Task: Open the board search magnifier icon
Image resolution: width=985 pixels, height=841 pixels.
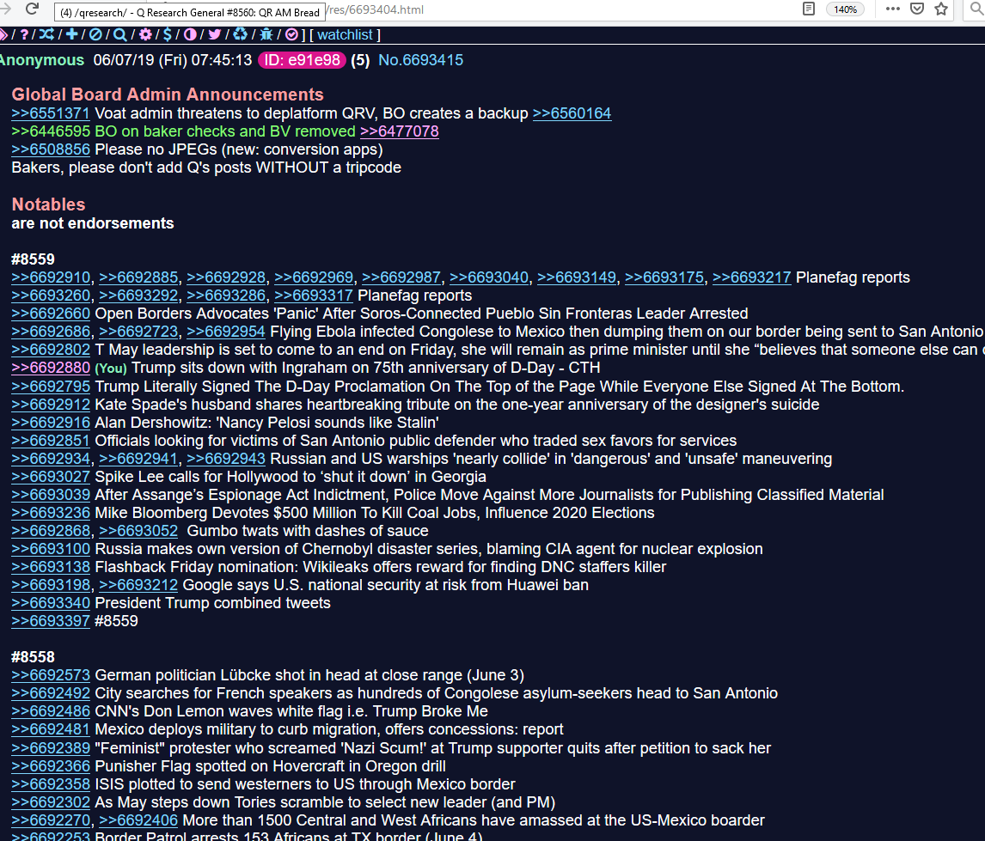Action: (120, 34)
